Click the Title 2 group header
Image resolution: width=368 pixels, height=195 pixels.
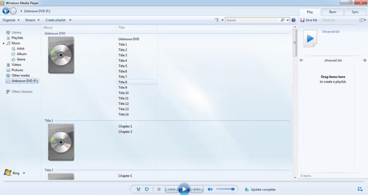click(x=49, y=170)
